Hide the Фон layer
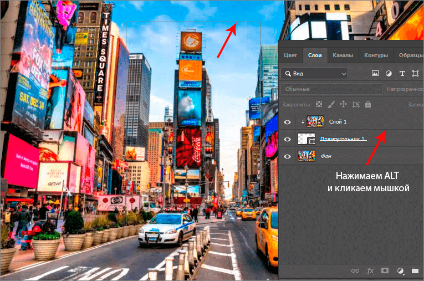Image resolution: width=424 pixels, height=281 pixels. pos(287,156)
